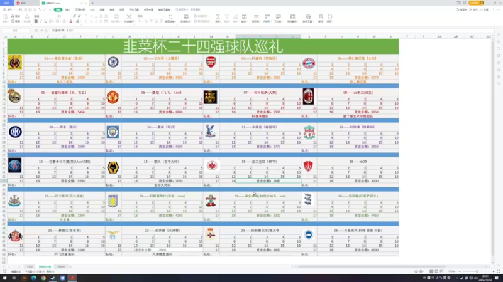Screen dimensions: 503x282
Task: Open the fill color dropdown
Action: point(67,21)
